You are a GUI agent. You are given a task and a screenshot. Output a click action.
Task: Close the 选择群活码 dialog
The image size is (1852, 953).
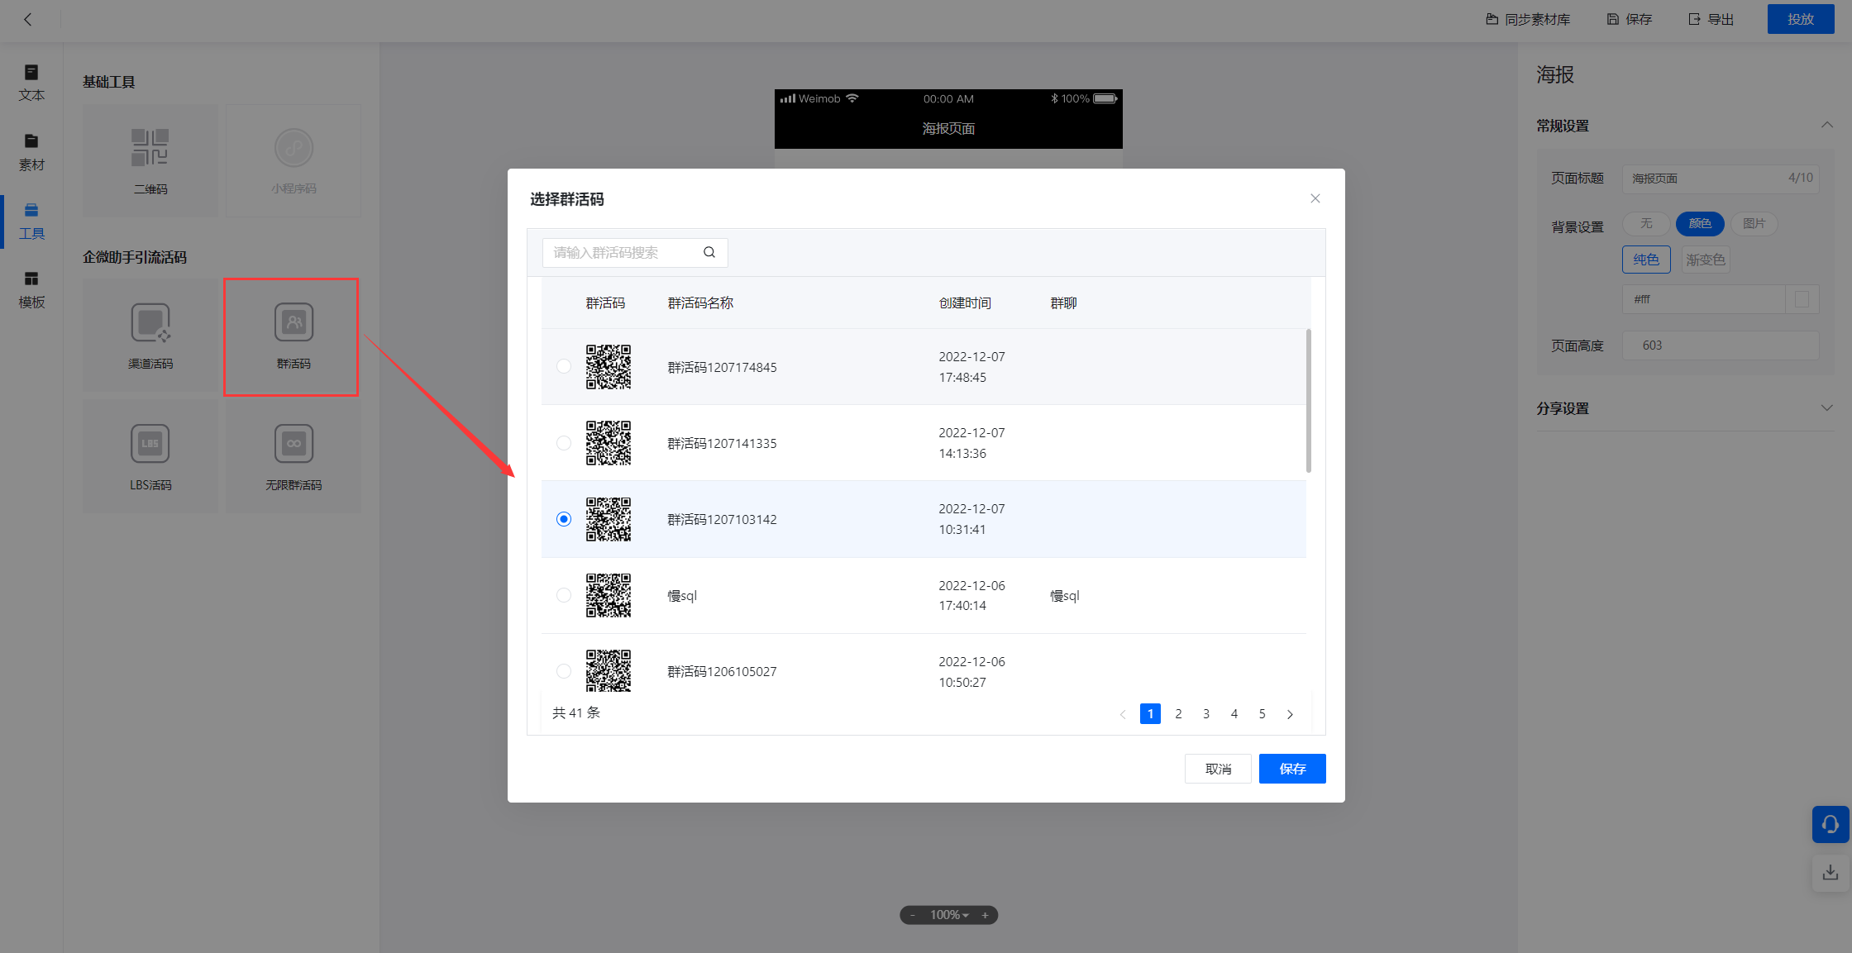(x=1315, y=198)
